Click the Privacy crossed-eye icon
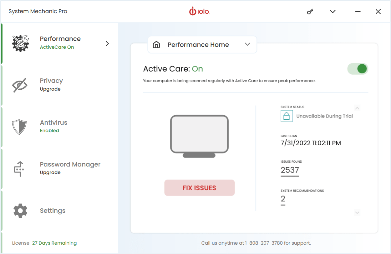Screen dimensions: 391x254 [x=20, y=85]
